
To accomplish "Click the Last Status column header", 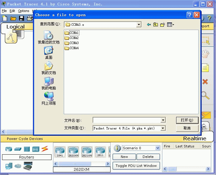I will pyautogui.click(x=185, y=146).
